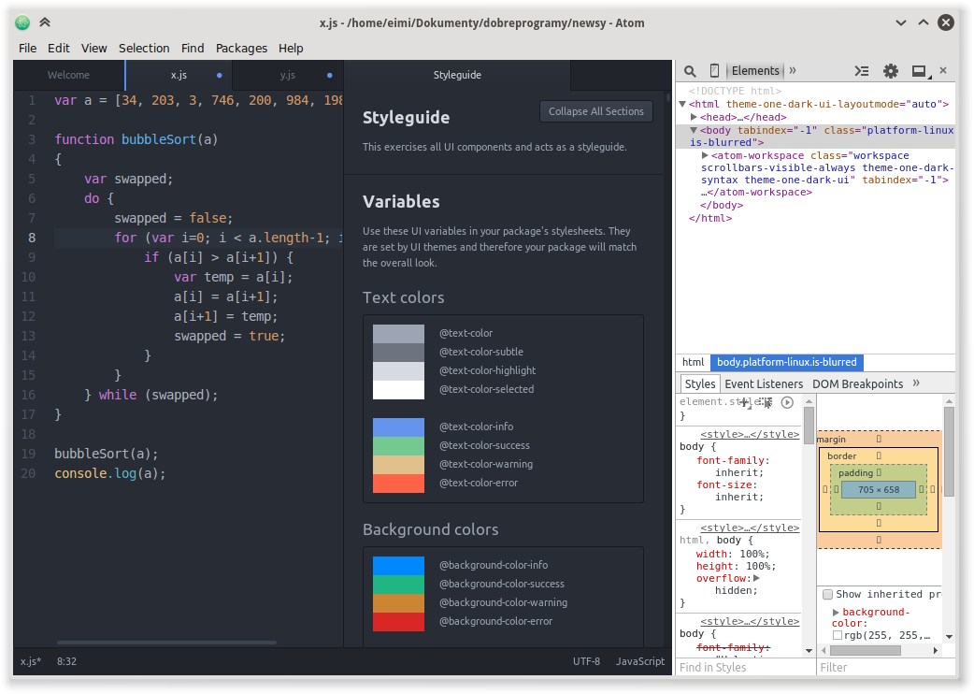Click the double-chevron keep-above icon in title bar
Screen dimensions: 974x694
click(45, 23)
